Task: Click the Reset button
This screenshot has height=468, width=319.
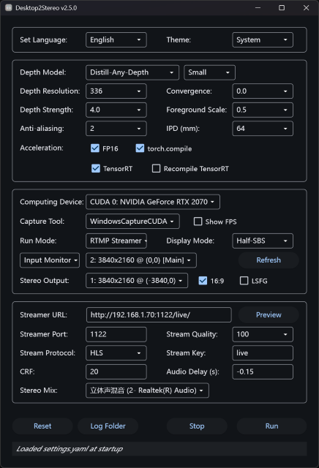Action: pyautogui.click(x=42, y=426)
